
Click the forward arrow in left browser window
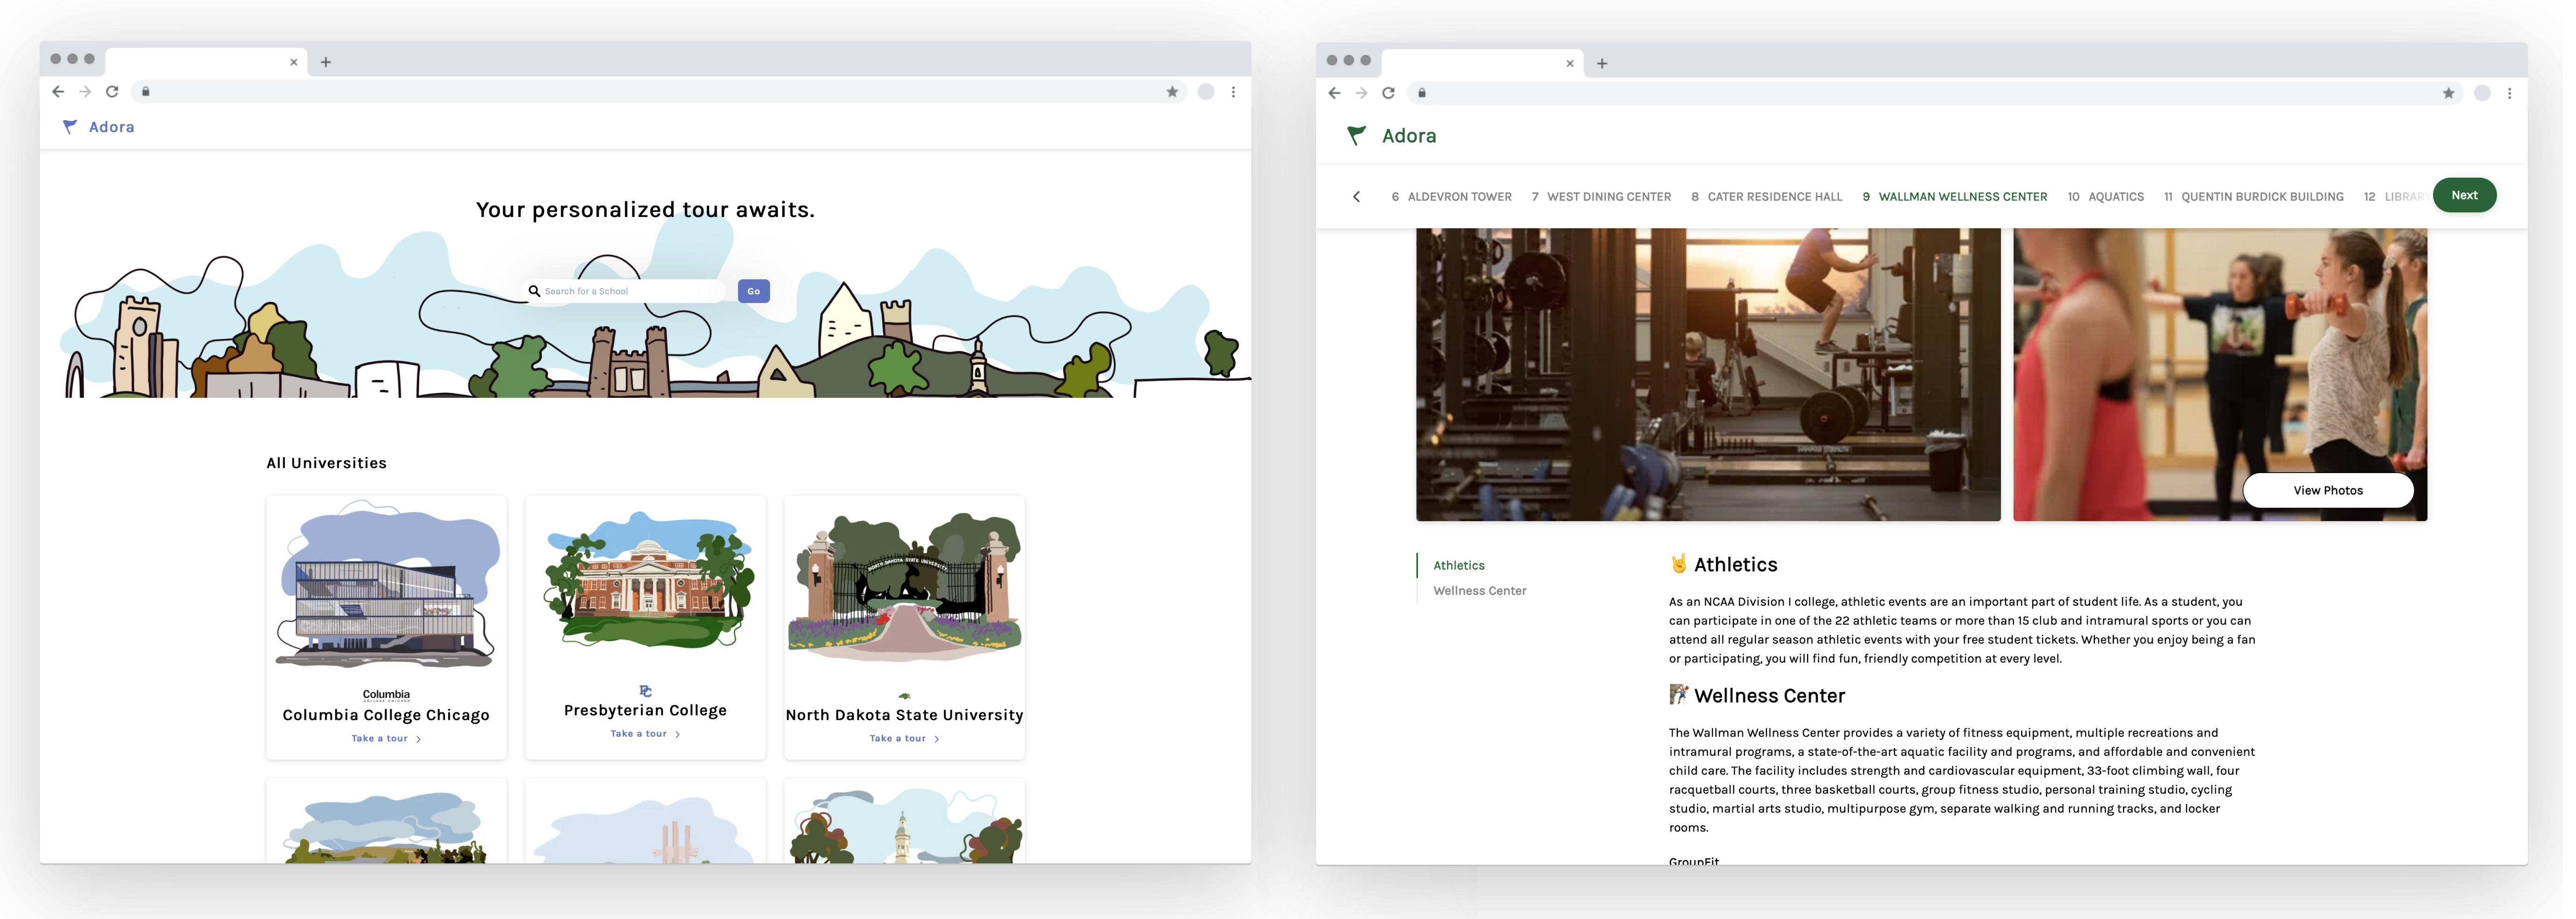click(85, 92)
